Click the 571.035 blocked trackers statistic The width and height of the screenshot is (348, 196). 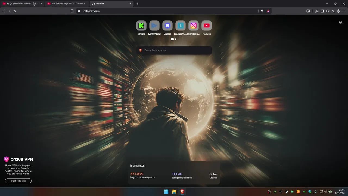pyautogui.click(x=142, y=175)
